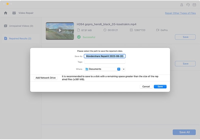Image resolution: width=200 pixels, height=140 pixels.
Task: Follow Repair Other Types of Files link
Action: coord(180,13)
